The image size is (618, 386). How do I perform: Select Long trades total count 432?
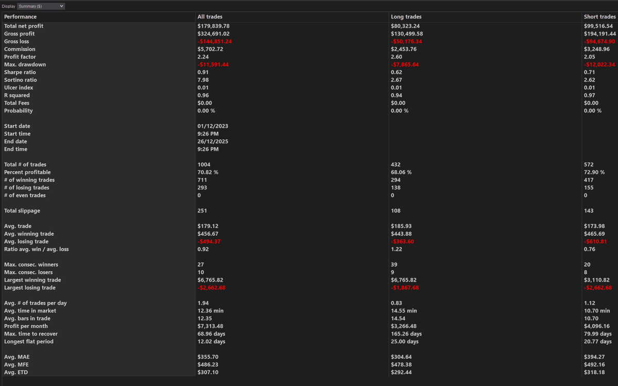396,165
